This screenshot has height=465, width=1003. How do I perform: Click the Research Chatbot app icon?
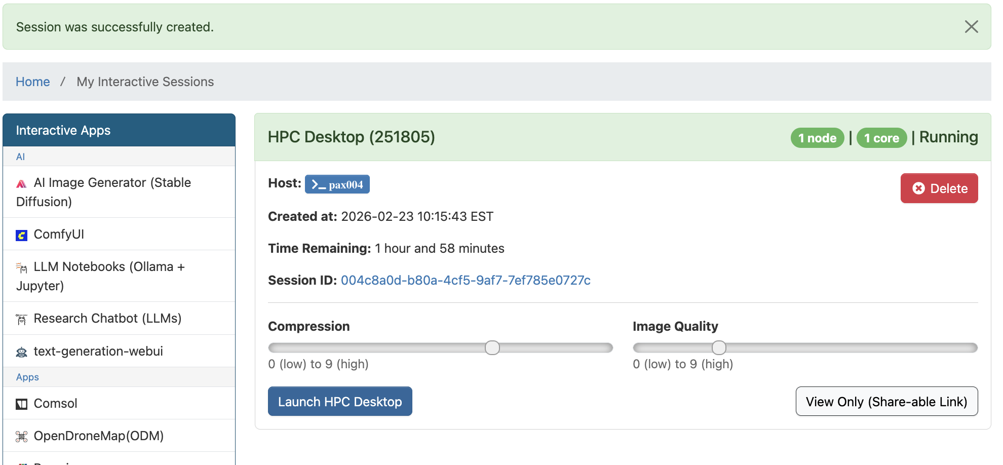pos(21,319)
